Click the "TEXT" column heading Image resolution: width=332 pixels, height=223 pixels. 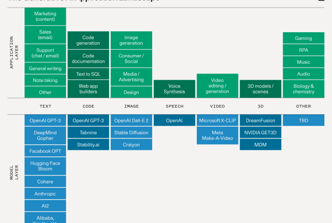pyautogui.click(x=46, y=106)
